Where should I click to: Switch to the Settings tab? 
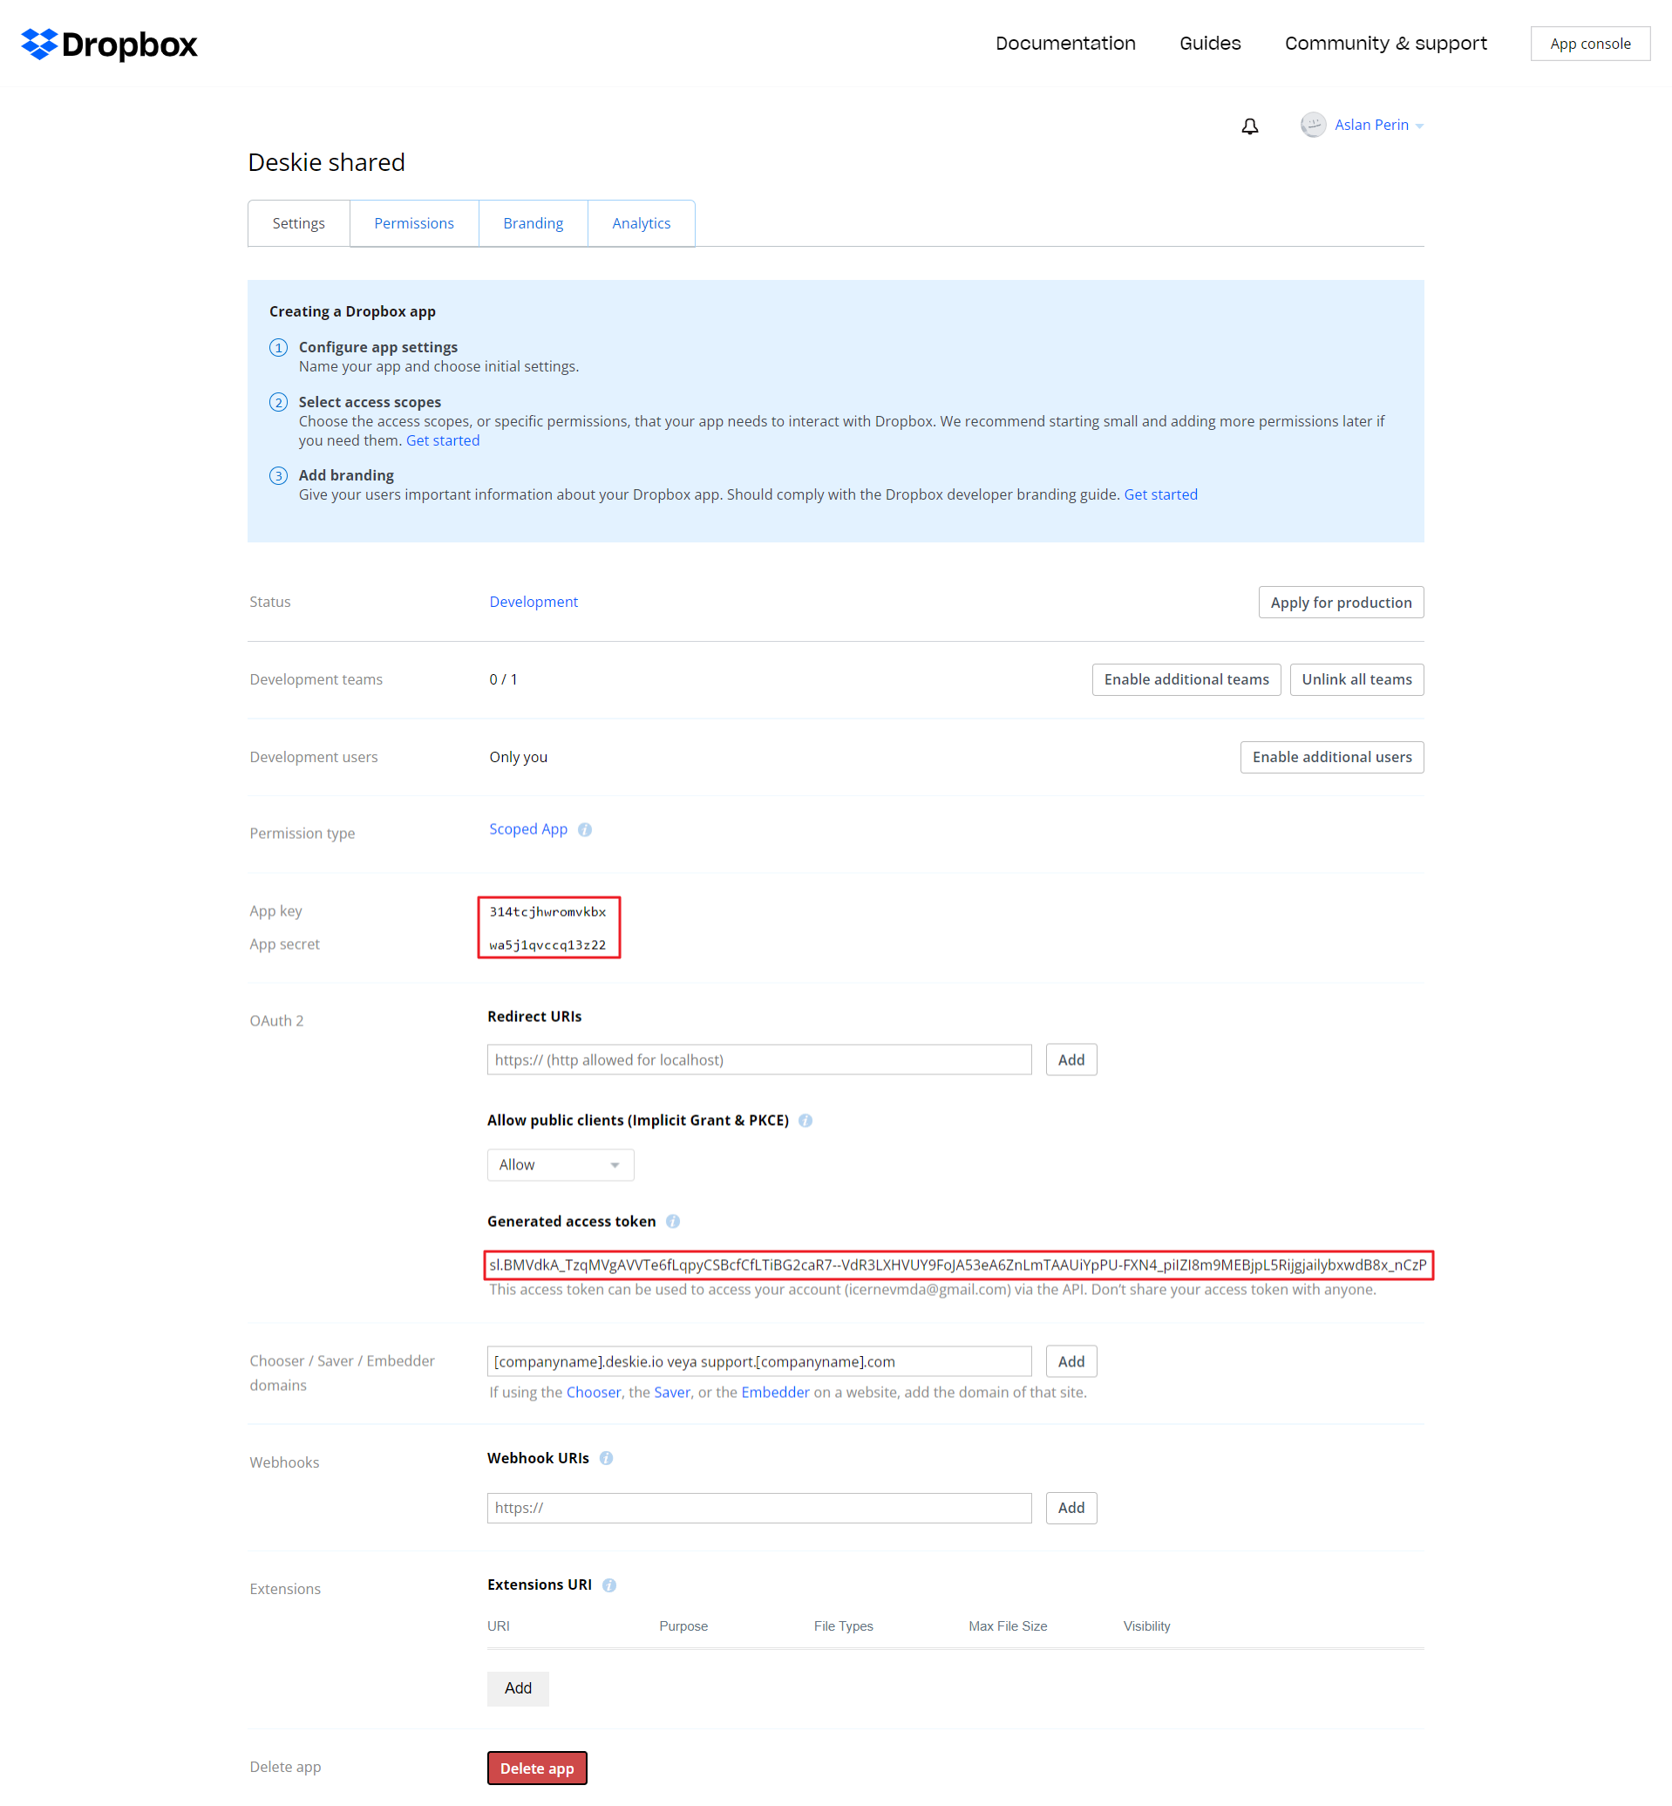click(x=298, y=222)
